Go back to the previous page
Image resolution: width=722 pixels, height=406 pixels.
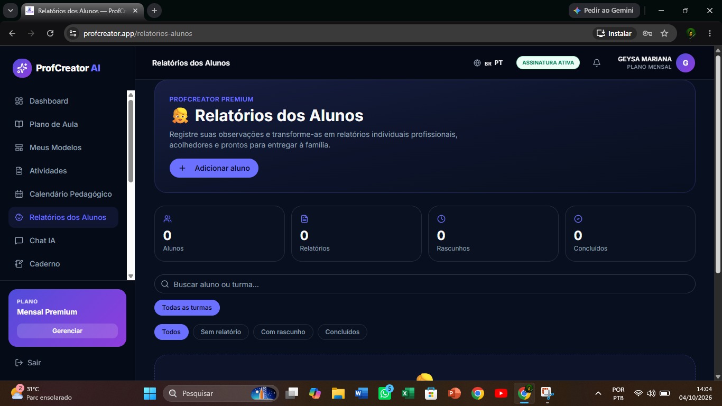[12, 33]
